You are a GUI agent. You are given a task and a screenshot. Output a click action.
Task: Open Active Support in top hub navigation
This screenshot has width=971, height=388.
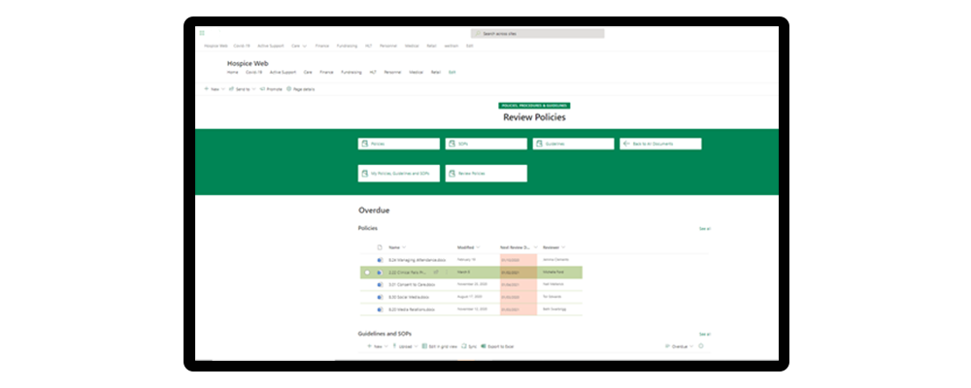pyautogui.click(x=271, y=46)
